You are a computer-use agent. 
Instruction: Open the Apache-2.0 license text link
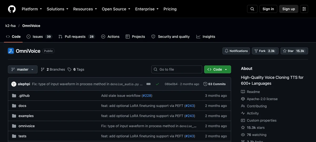(262, 99)
